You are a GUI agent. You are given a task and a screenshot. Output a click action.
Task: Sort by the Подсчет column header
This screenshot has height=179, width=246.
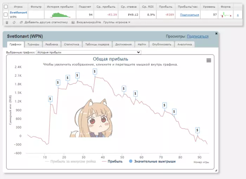point(85,7)
